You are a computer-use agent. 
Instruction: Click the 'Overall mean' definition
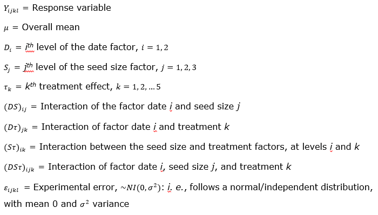(51, 27)
